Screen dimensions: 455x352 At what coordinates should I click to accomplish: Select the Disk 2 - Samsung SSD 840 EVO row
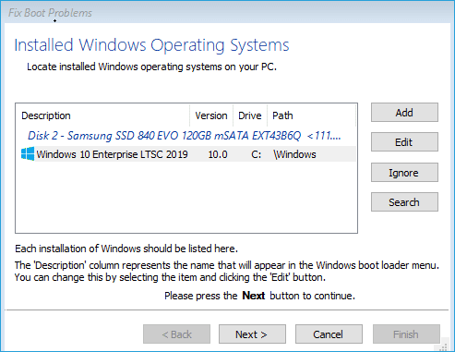click(x=185, y=136)
